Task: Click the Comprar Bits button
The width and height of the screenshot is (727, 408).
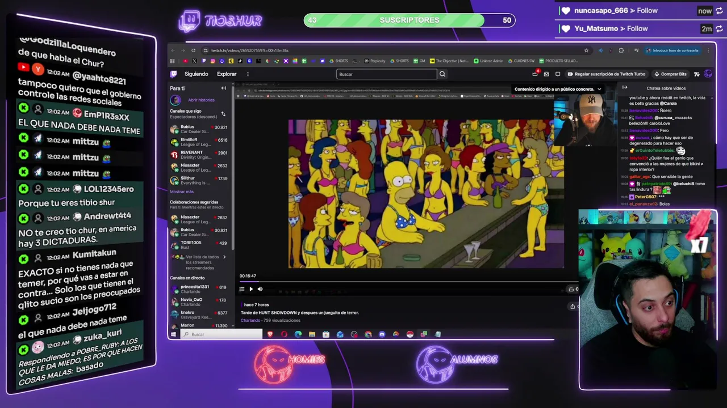Action: [671, 74]
